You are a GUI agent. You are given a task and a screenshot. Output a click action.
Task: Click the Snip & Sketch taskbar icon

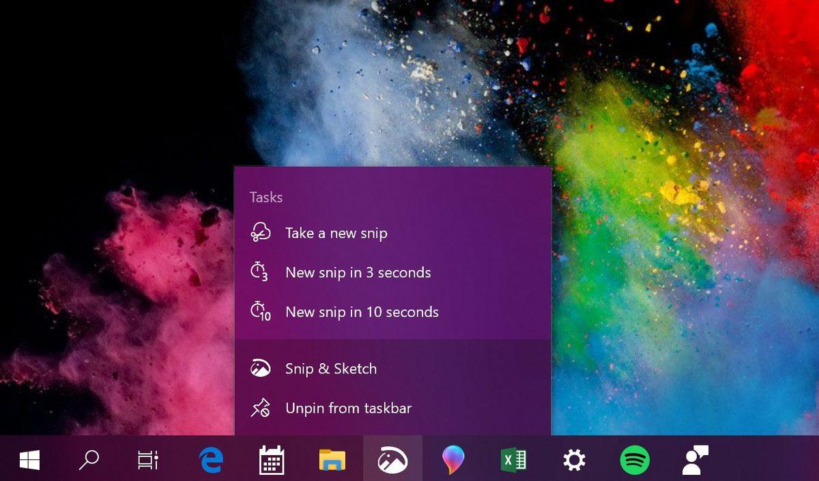click(392, 460)
